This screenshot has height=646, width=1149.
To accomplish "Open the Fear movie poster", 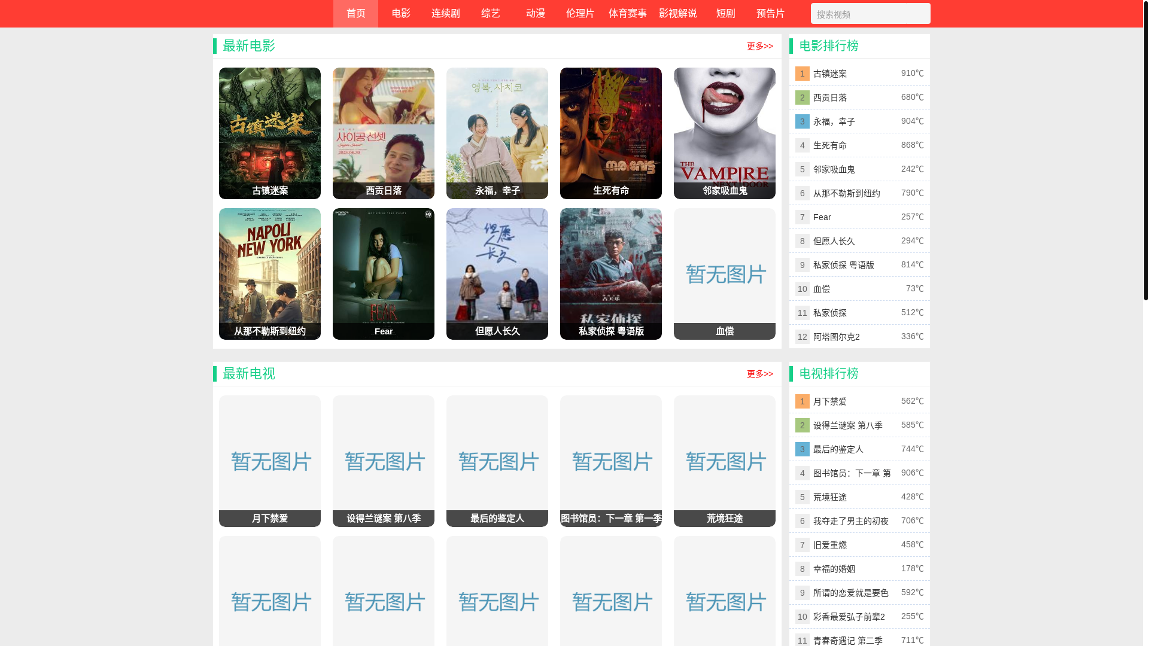I will pyautogui.click(x=384, y=274).
